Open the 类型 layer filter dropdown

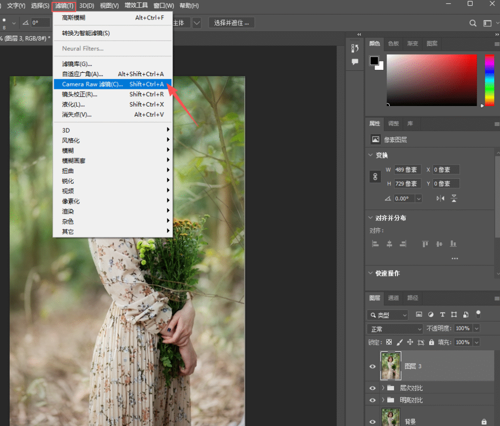[x=388, y=315]
